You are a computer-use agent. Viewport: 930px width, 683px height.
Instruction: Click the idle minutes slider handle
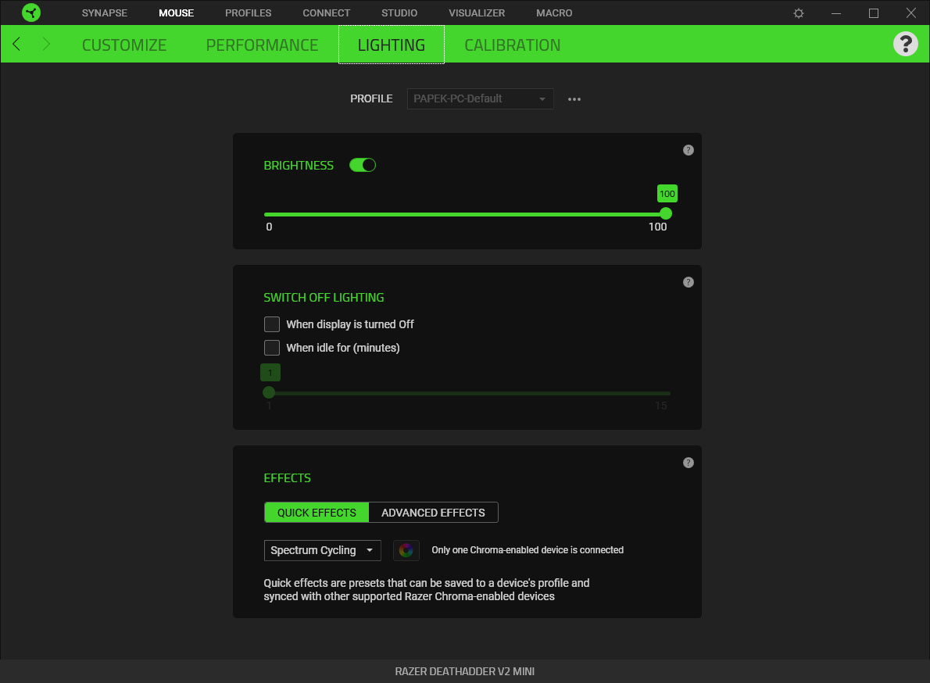(x=269, y=392)
